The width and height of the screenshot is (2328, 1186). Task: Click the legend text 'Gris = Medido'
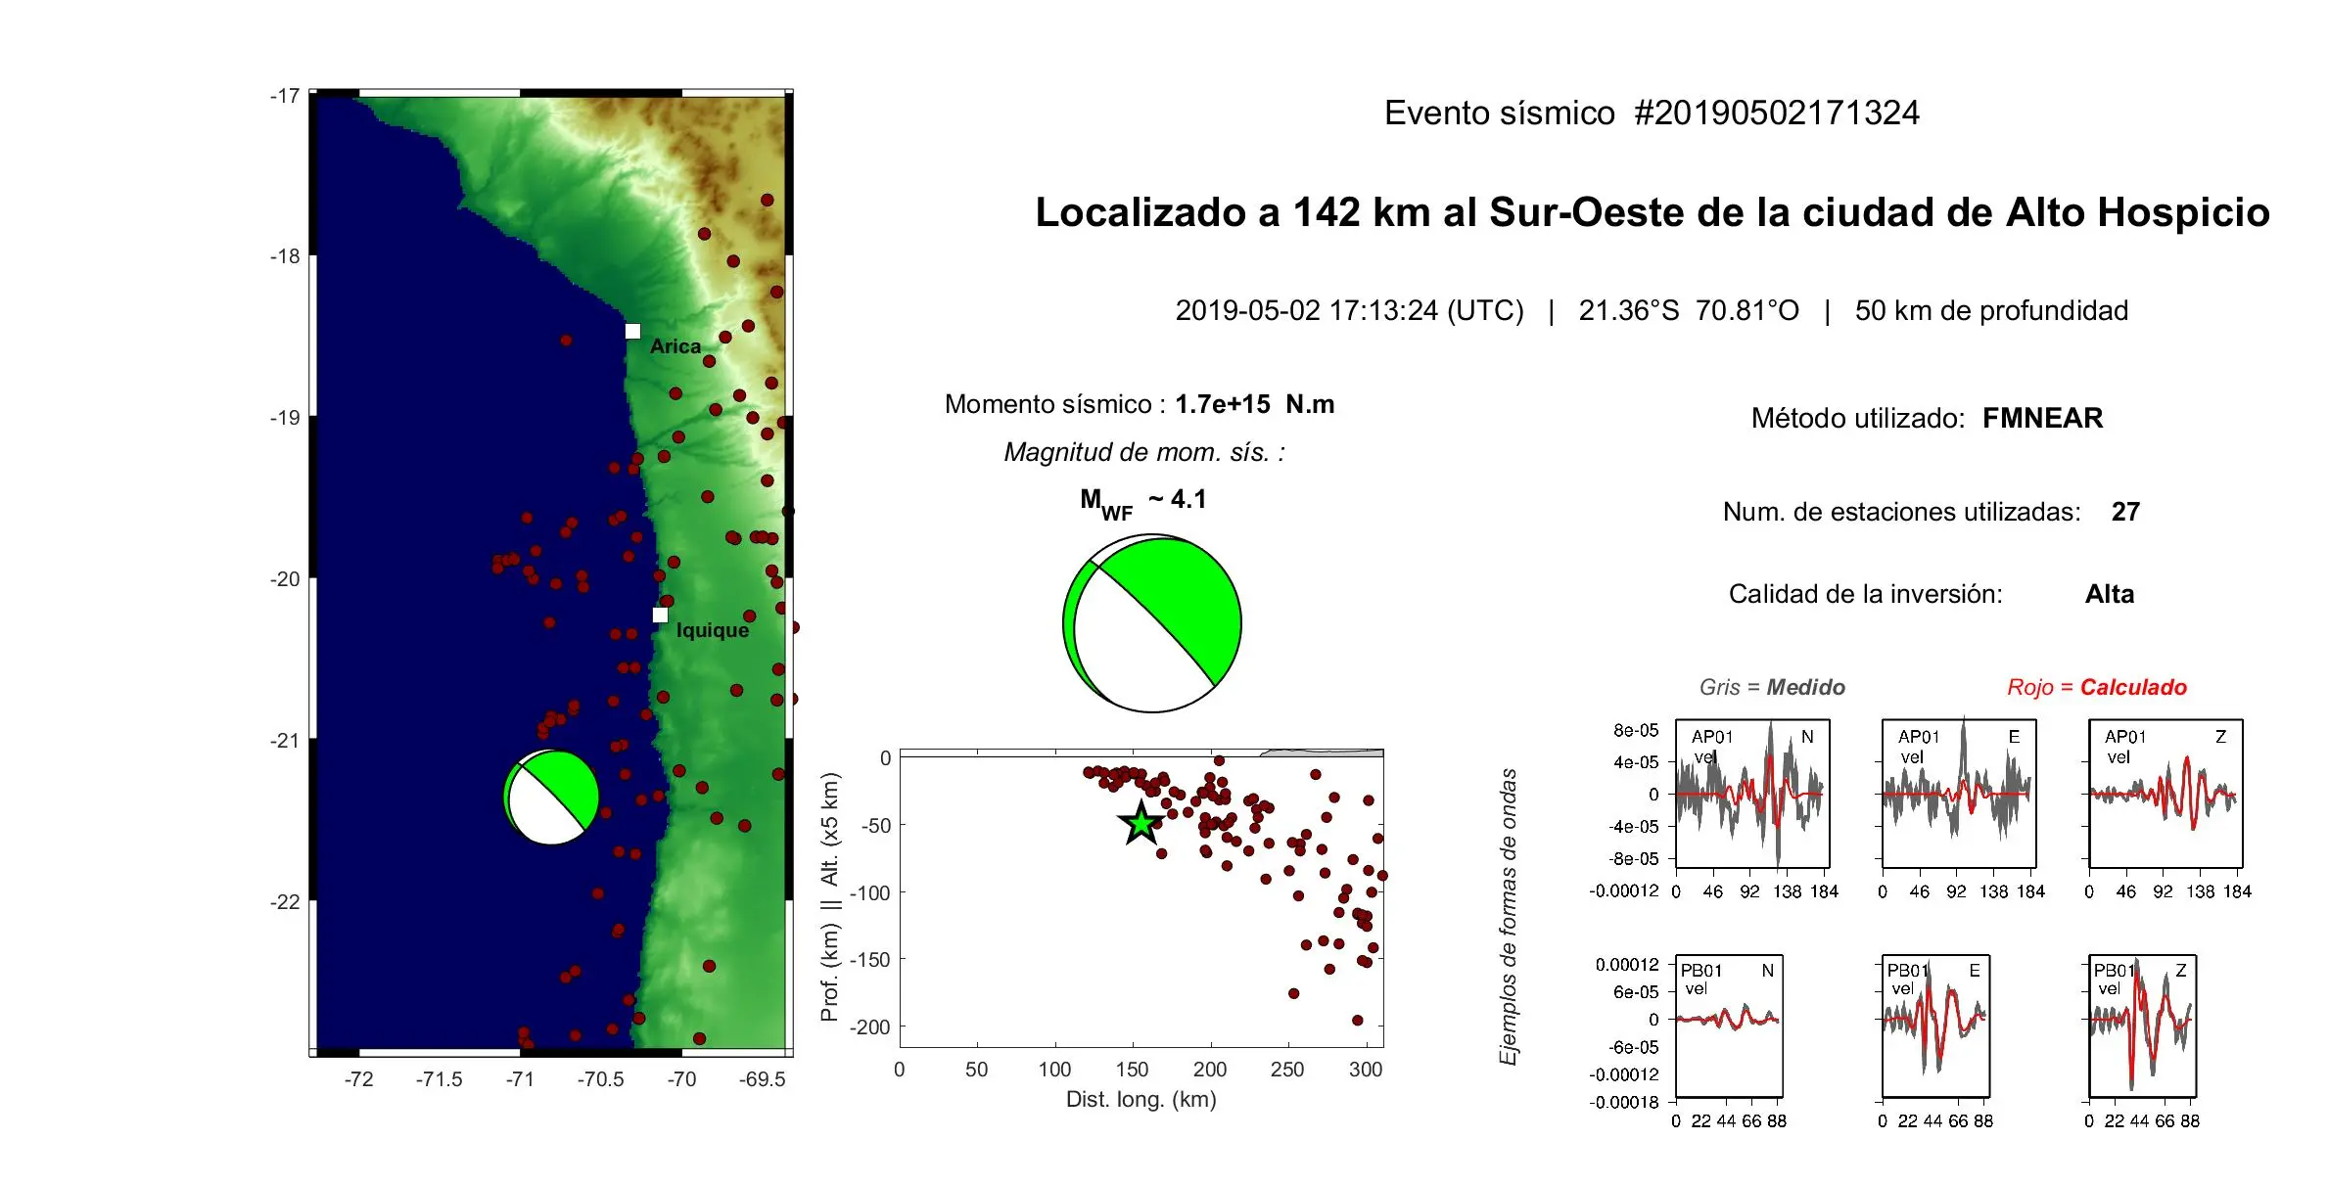tap(1772, 687)
